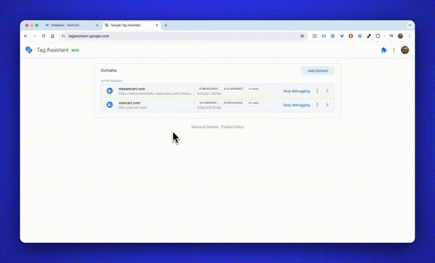Switch to the Helpdesk SamCart tab
435x263 pixels.
point(72,25)
